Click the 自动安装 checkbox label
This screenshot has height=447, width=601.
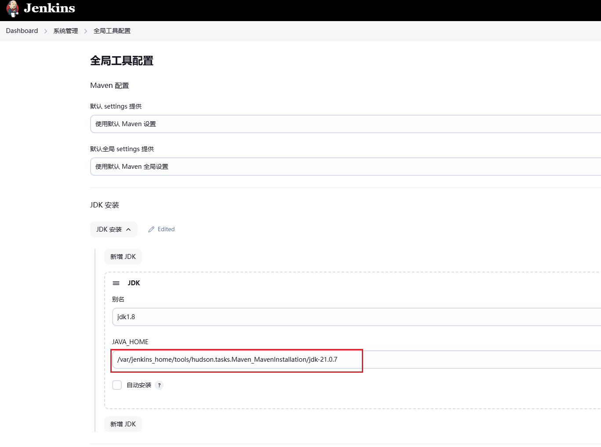[139, 385]
